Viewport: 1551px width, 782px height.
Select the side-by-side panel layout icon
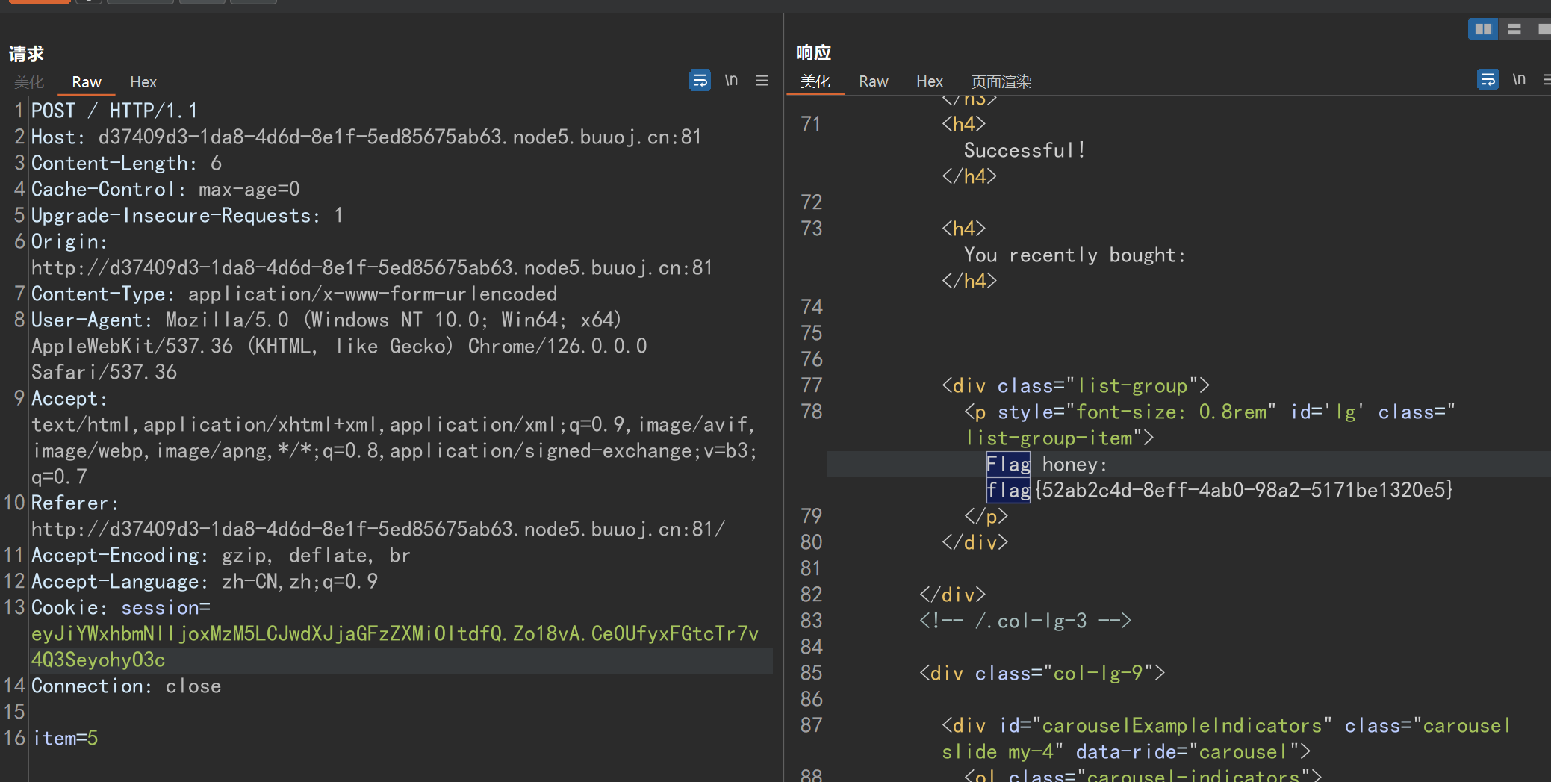click(1483, 29)
